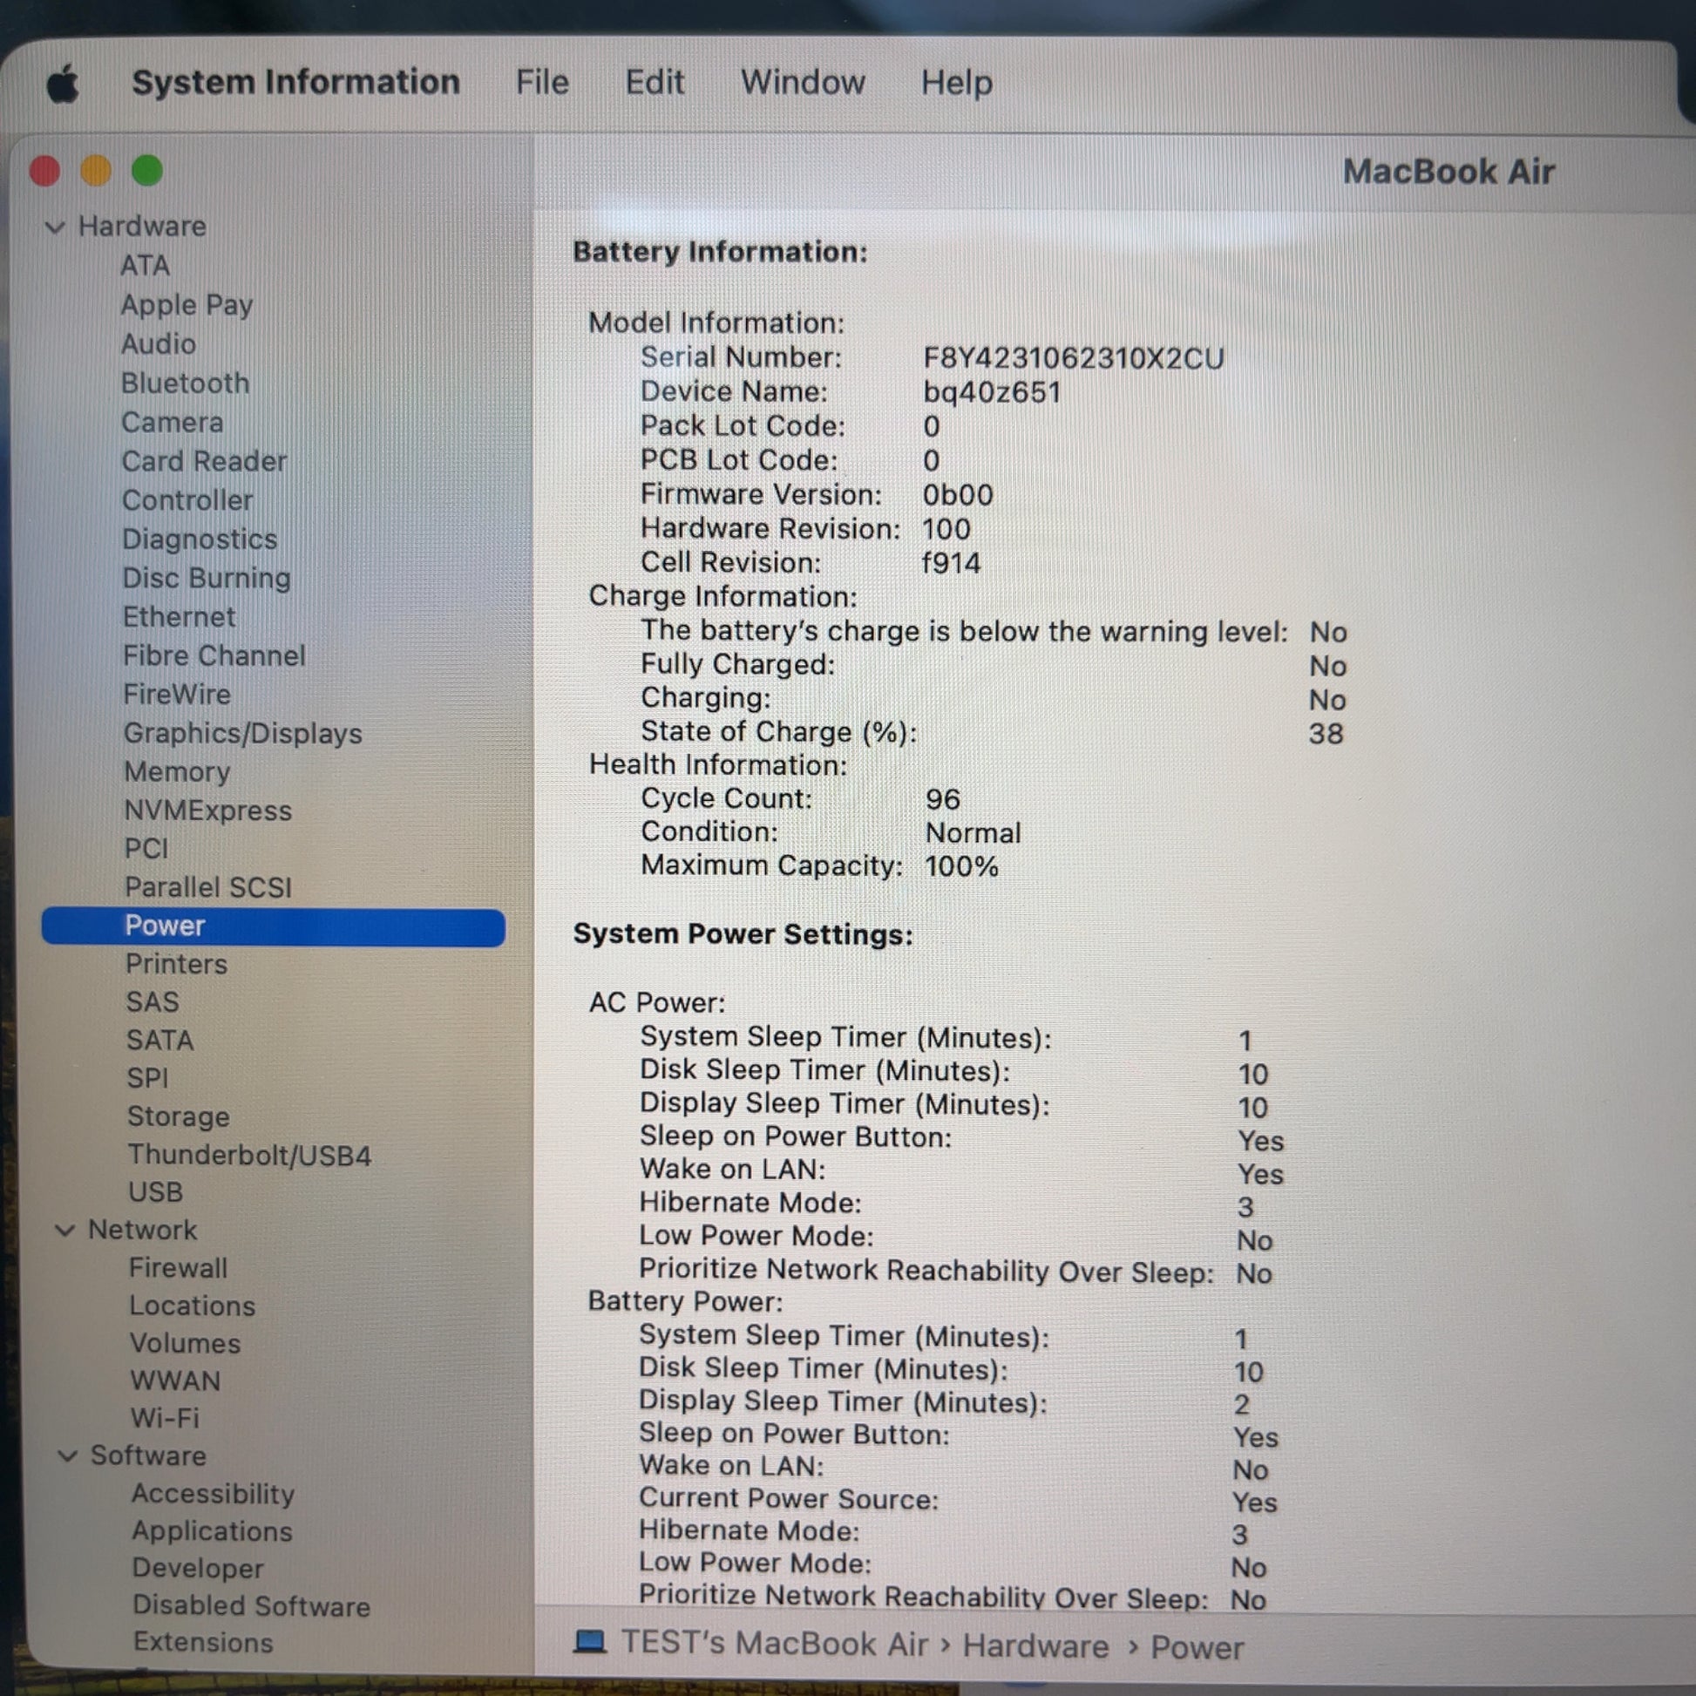Select Disabled Software in the sidebar

(x=251, y=1606)
